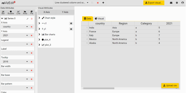Clear the Bar pattern field
188x93 pixels.
tap(32, 88)
